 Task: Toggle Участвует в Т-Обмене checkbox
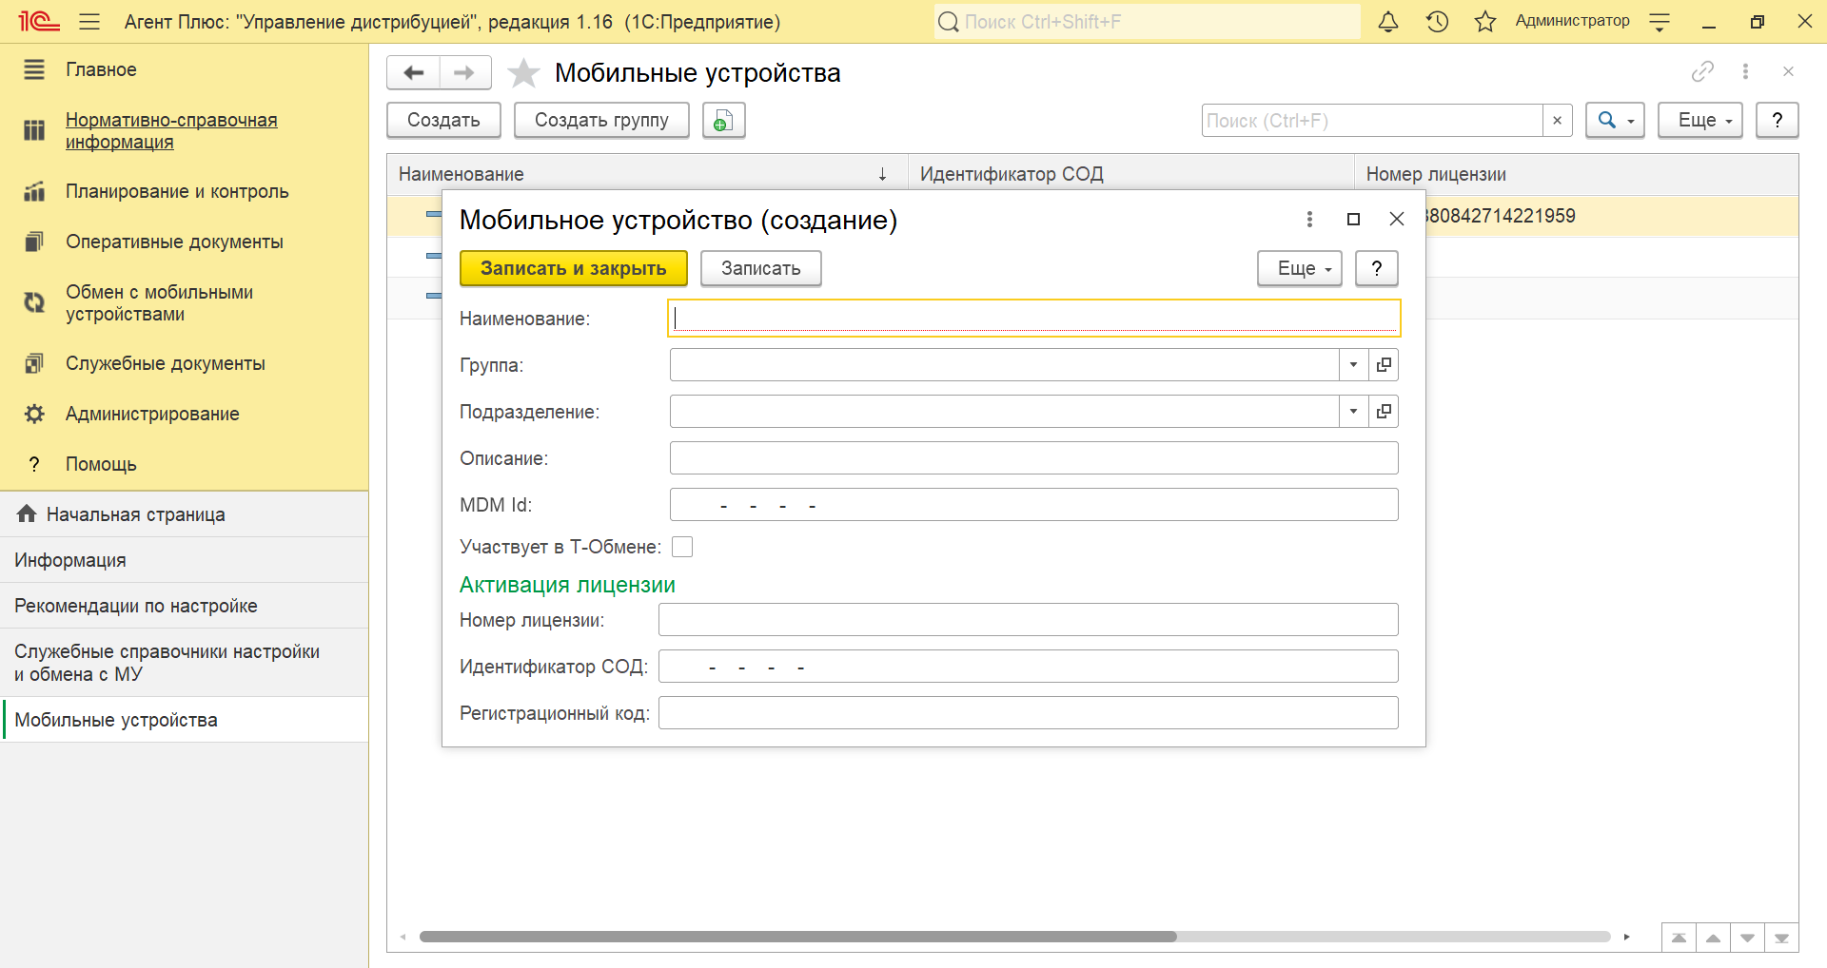[x=682, y=547]
